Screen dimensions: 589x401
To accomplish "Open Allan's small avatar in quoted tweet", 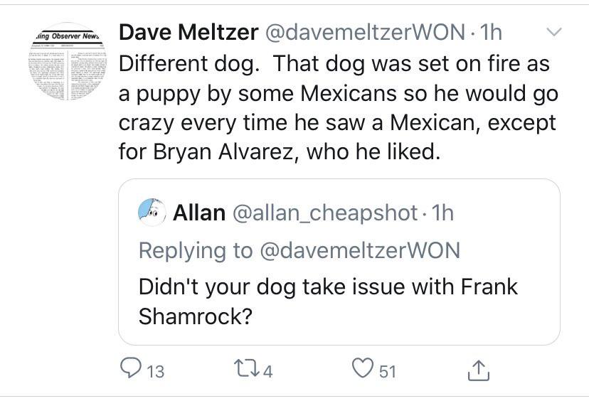I will pyautogui.click(x=152, y=212).
